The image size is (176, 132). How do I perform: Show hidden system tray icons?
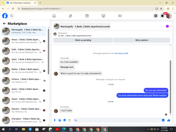point(148,129)
